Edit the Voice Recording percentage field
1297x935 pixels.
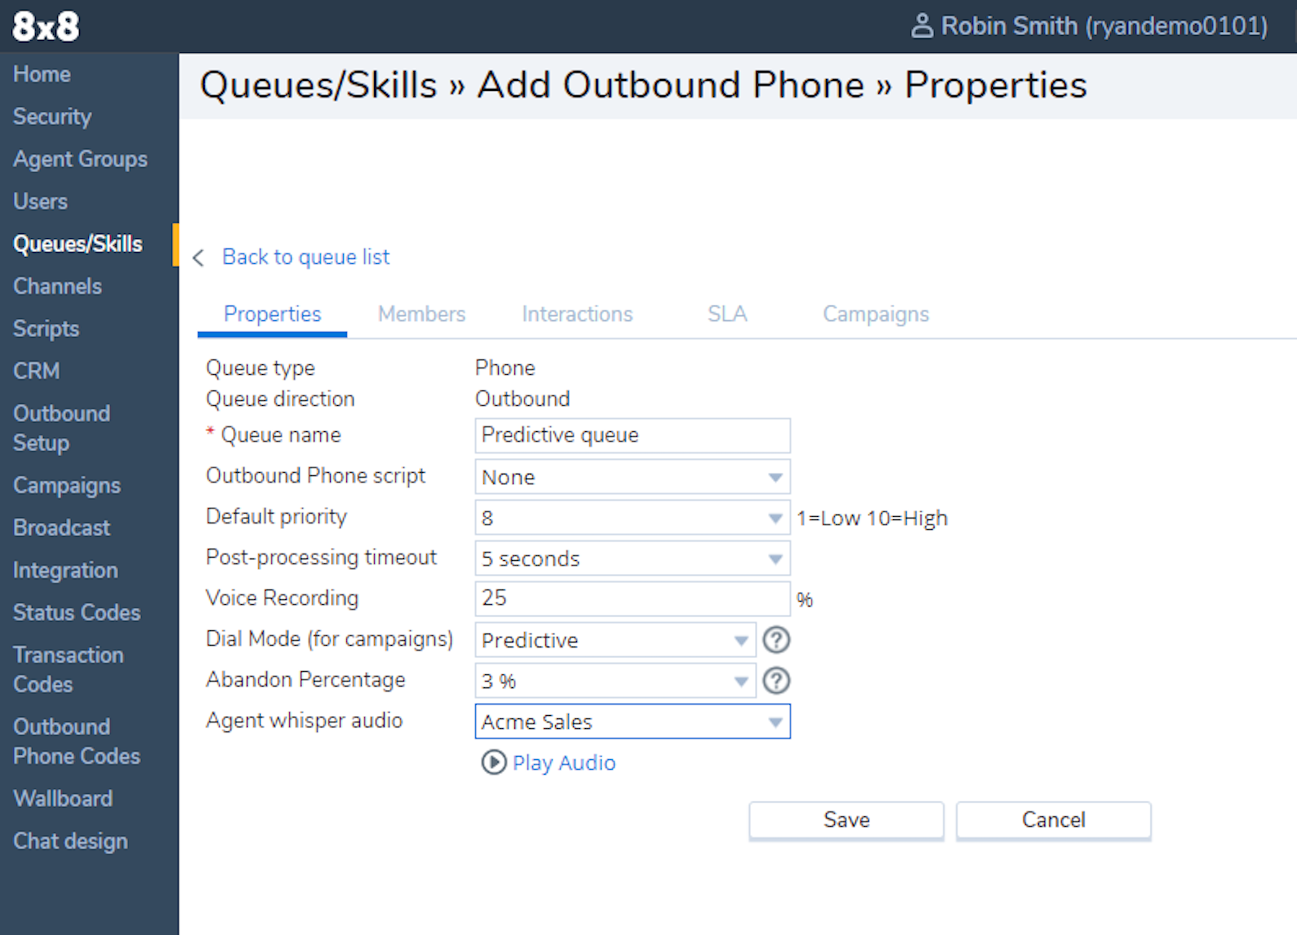[x=632, y=598]
